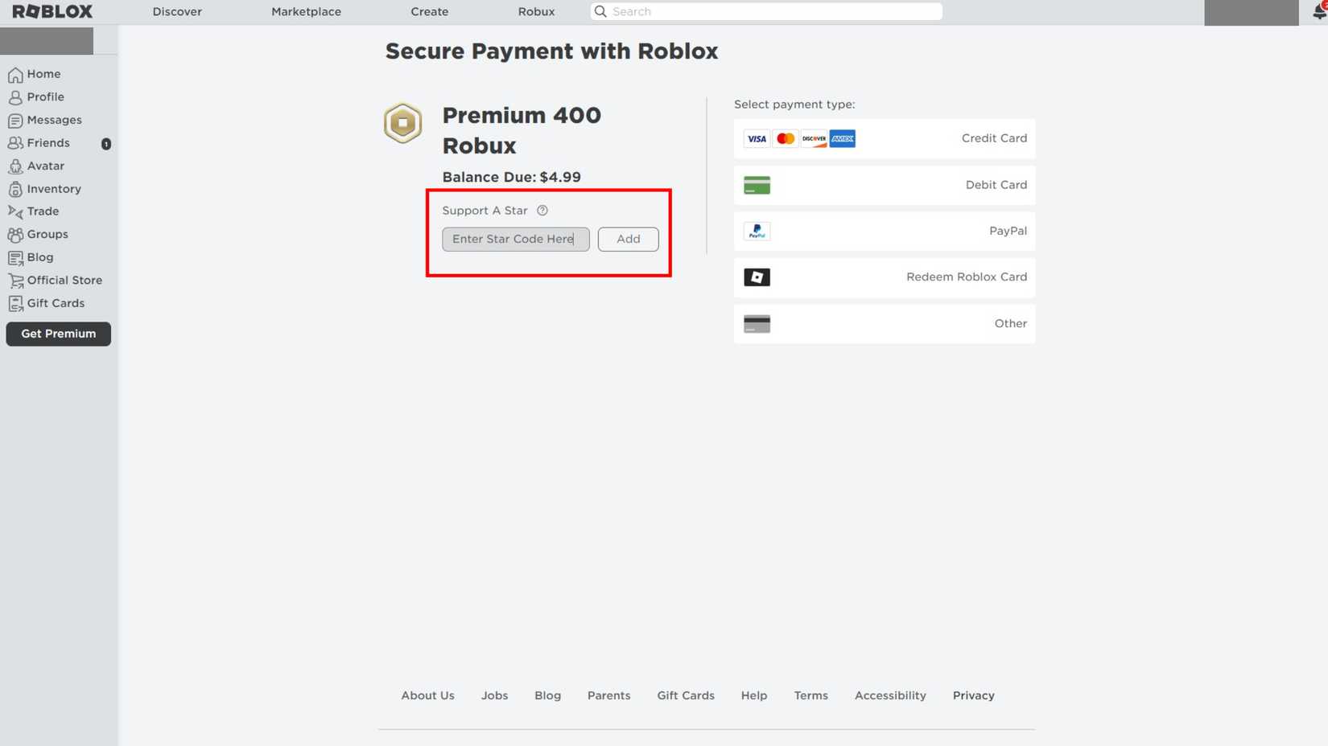Screen dimensions: 1328x746
Task: Click the Official Store cart icon
Action: coord(15,281)
